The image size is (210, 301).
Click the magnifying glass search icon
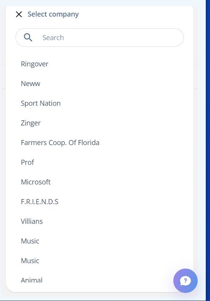tap(28, 37)
